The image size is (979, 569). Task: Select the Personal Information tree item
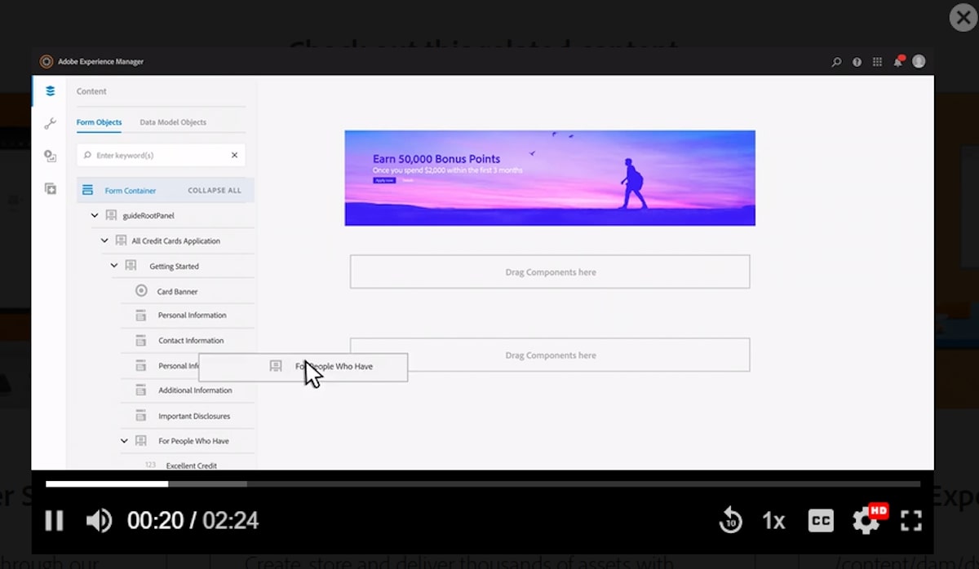tap(192, 315)
